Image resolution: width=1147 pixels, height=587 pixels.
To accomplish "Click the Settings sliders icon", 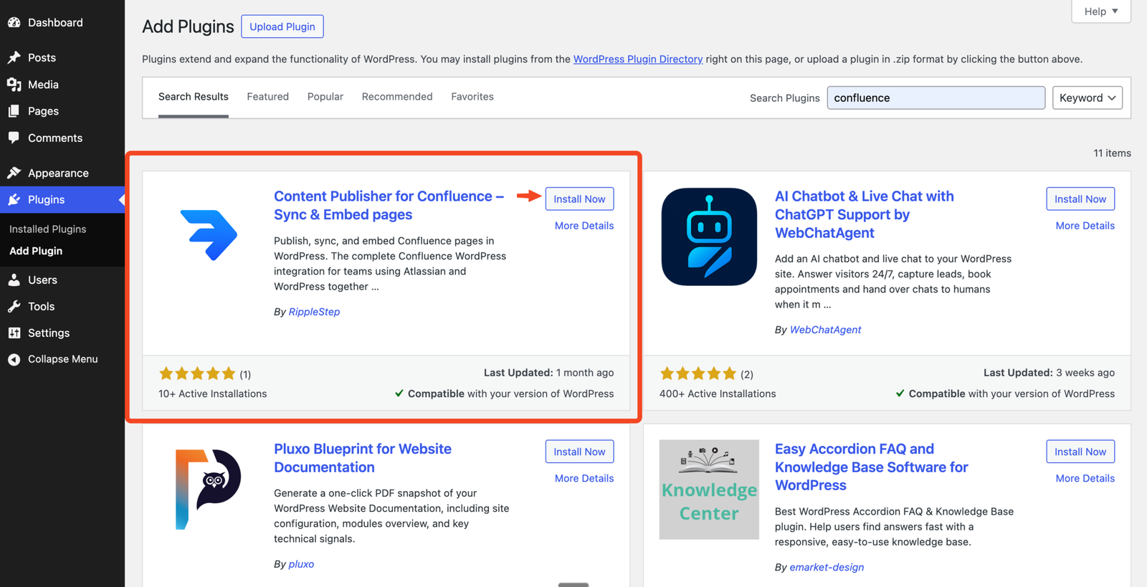I will 14,333.
